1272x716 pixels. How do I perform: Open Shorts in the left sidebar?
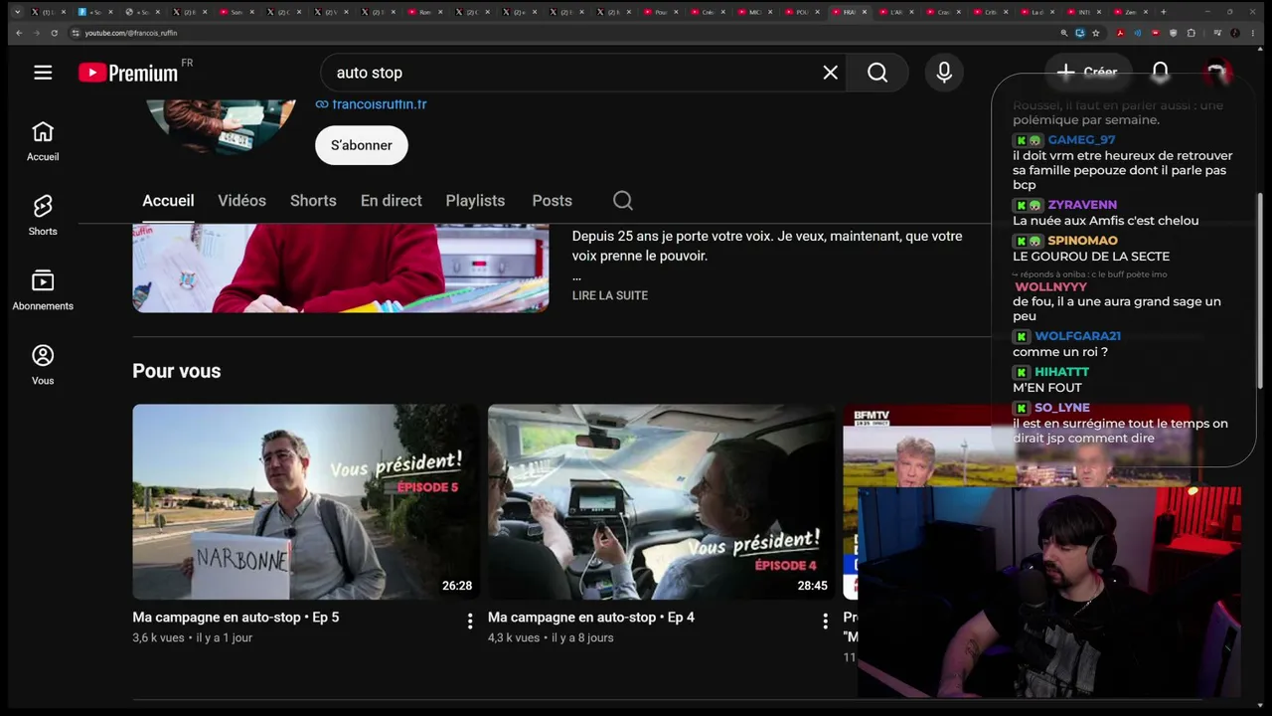point(43,216)
